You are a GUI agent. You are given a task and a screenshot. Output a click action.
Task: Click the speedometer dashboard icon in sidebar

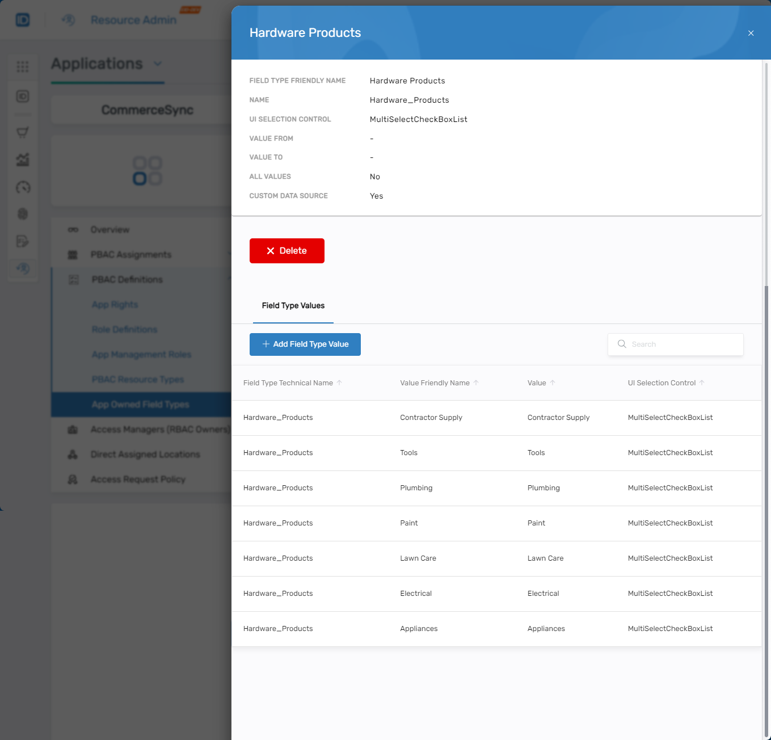pyautogui.click(x=23, y=187)
